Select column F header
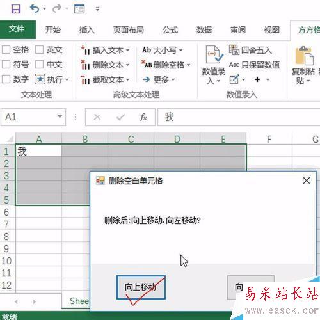320x320 pixels. [269, 139]
